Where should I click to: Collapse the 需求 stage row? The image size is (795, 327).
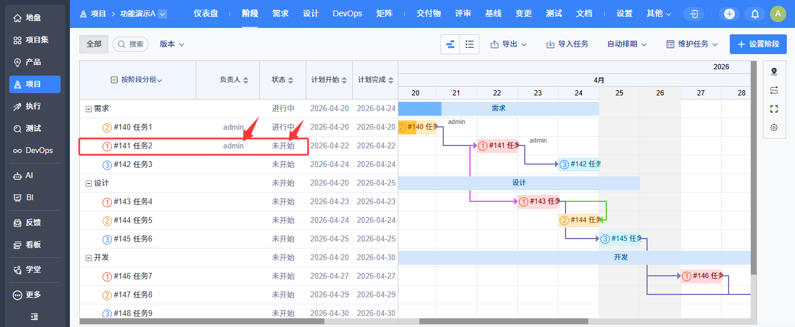(89, 109)
